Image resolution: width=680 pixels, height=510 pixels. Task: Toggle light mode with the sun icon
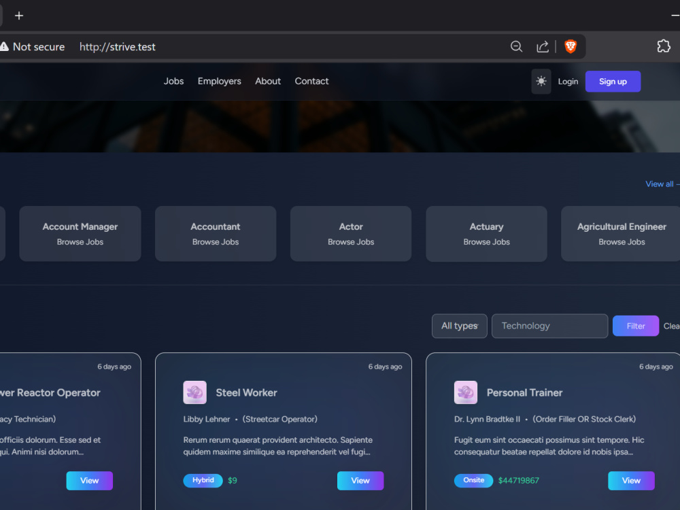[x=541, y=81]
